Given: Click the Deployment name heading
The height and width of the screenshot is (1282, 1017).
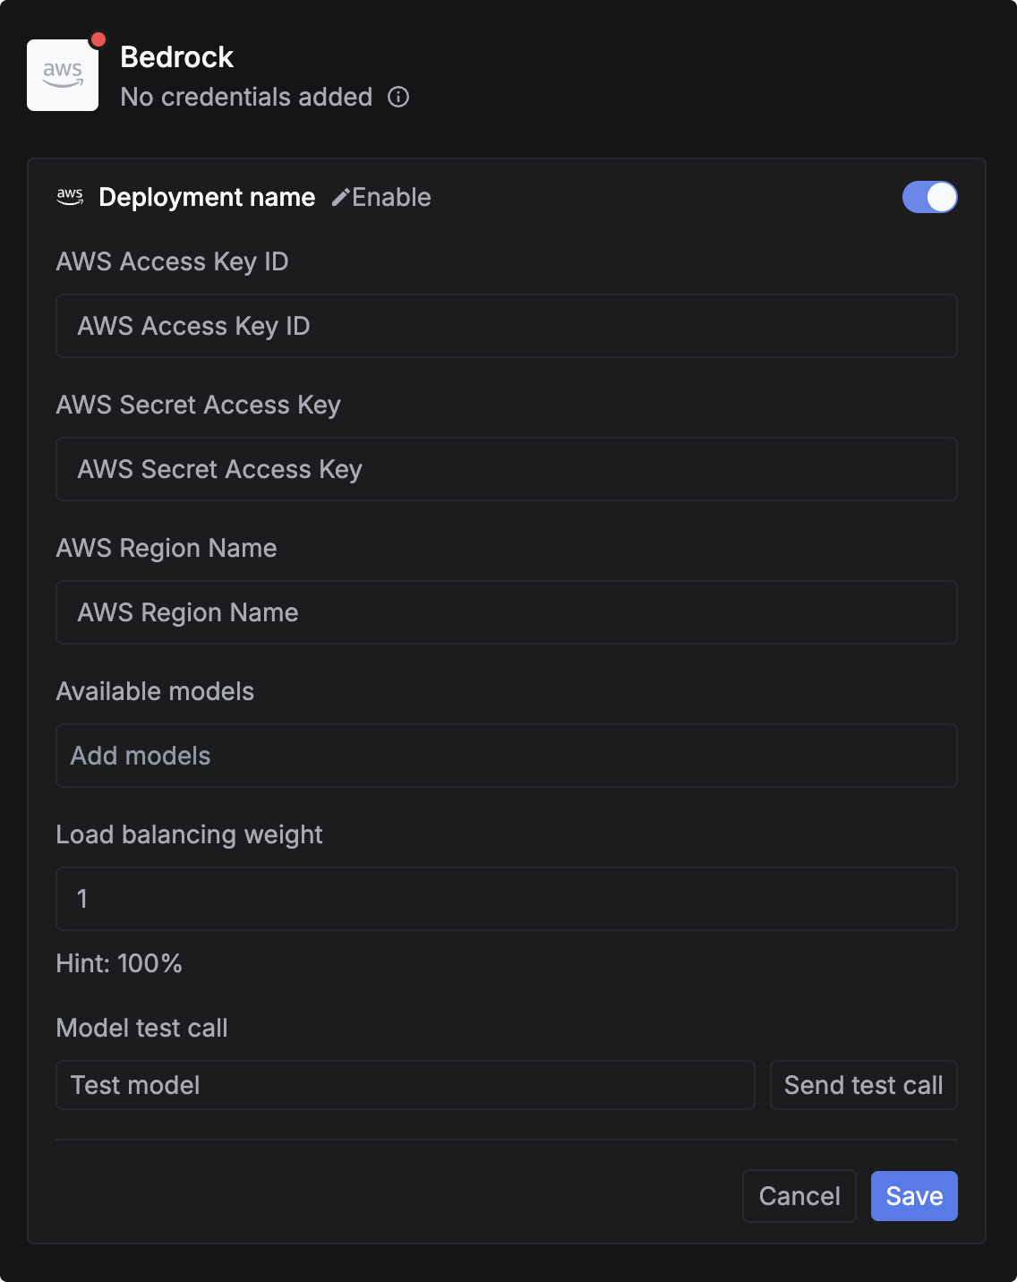Looking at the screenshot, I should (207, 197).
